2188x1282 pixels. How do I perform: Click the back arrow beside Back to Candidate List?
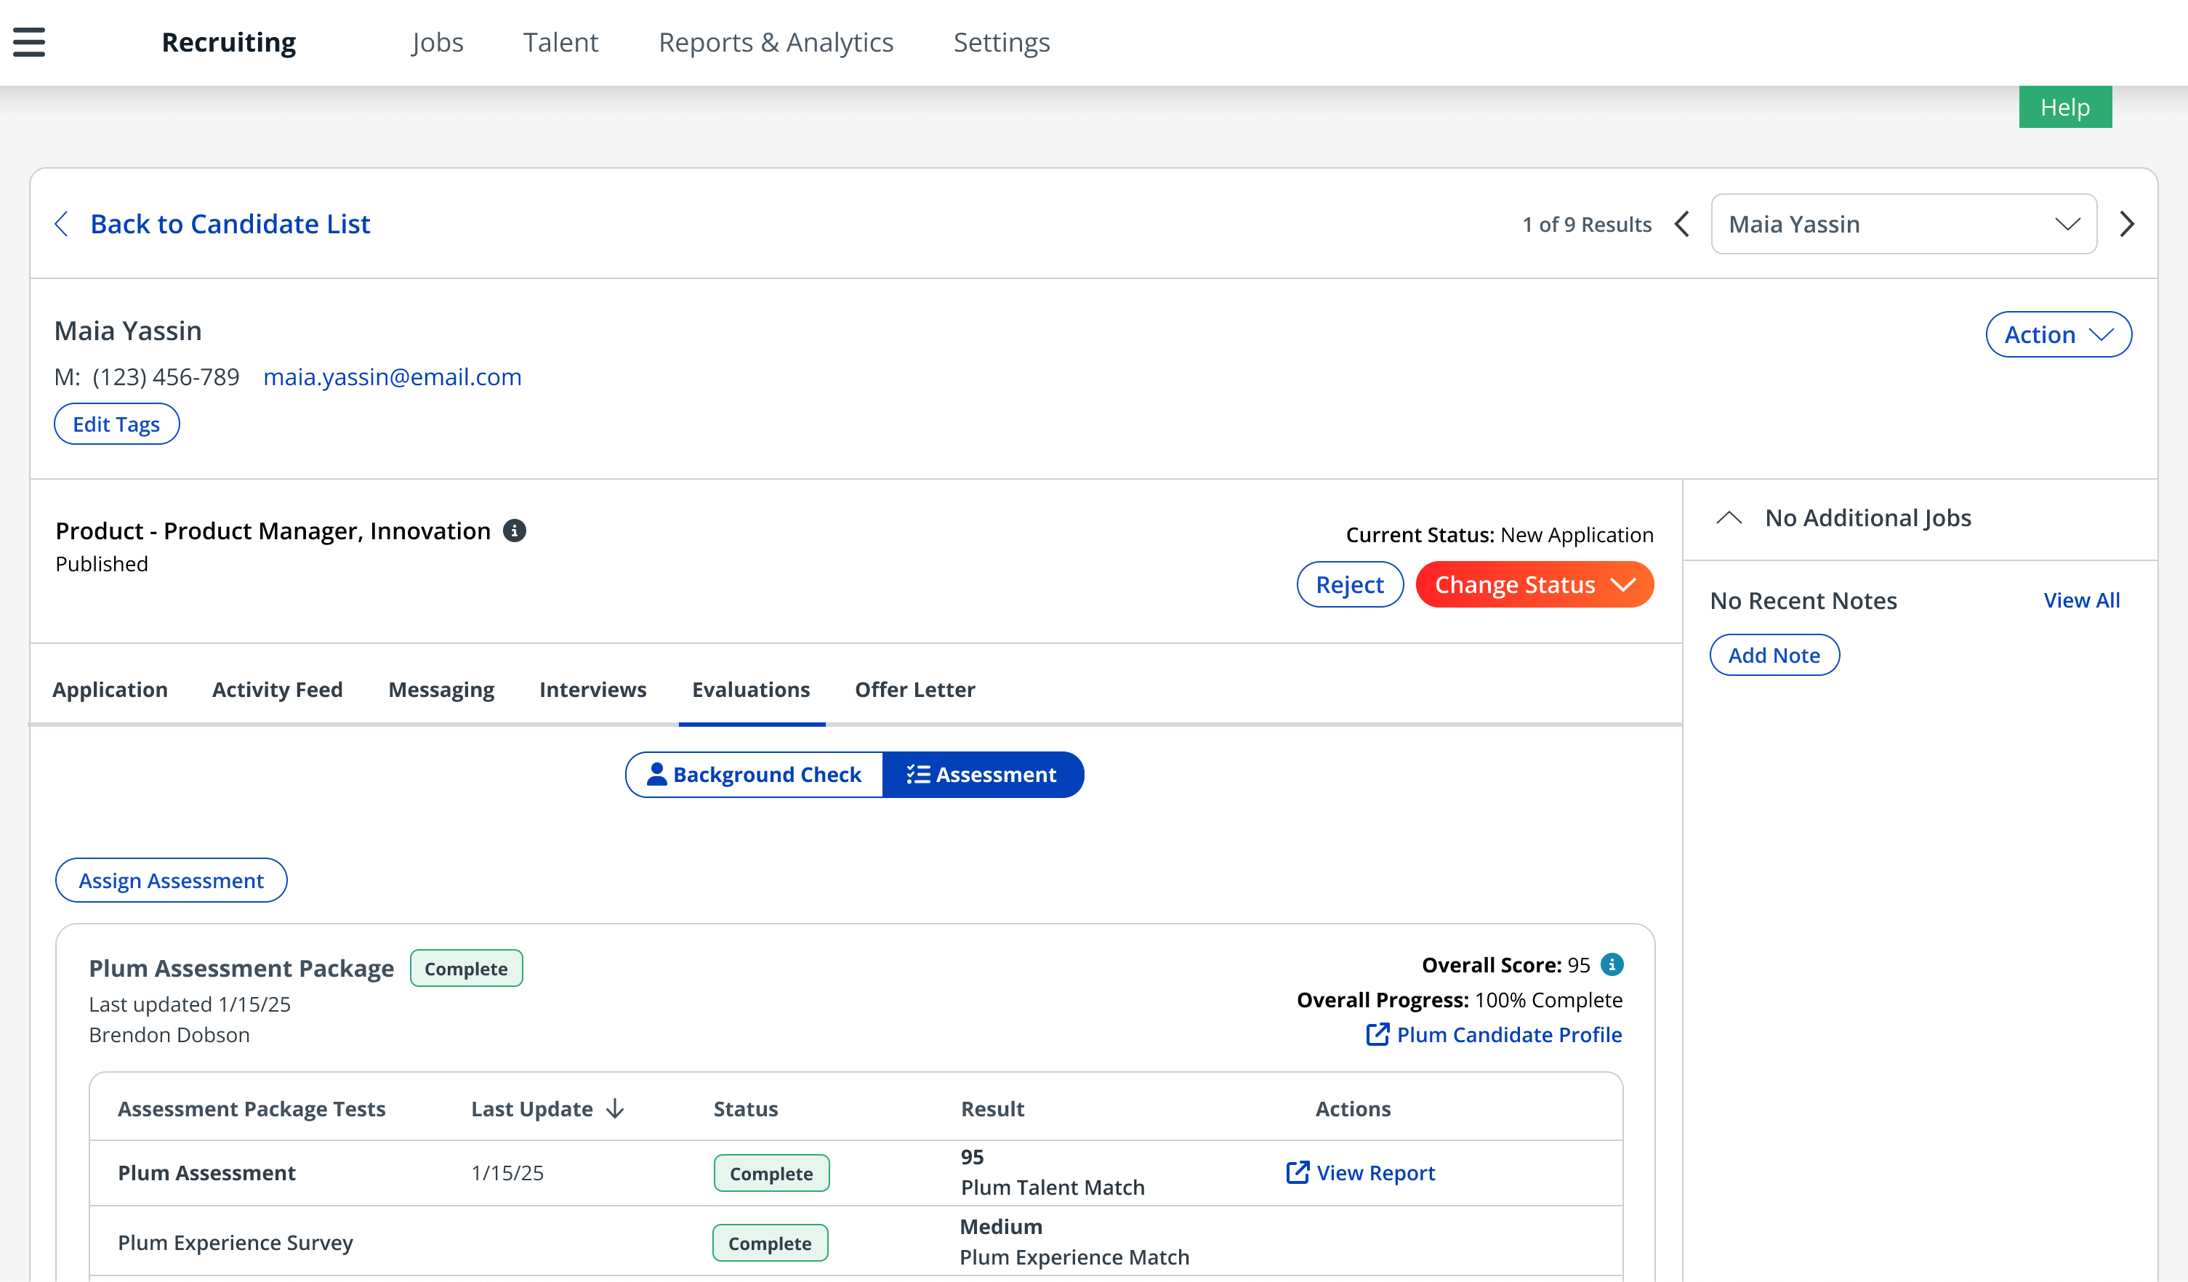click(x=61, y=224)
